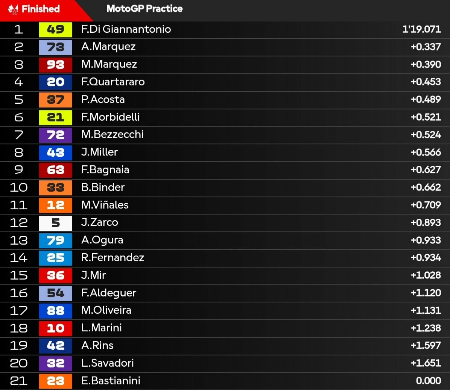Screen dimensions: 450x390
Task: Click on F.Bagnaia's name
Action: 105,170
